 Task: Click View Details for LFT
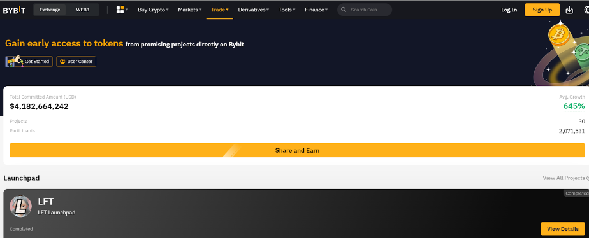click(562, 229)
